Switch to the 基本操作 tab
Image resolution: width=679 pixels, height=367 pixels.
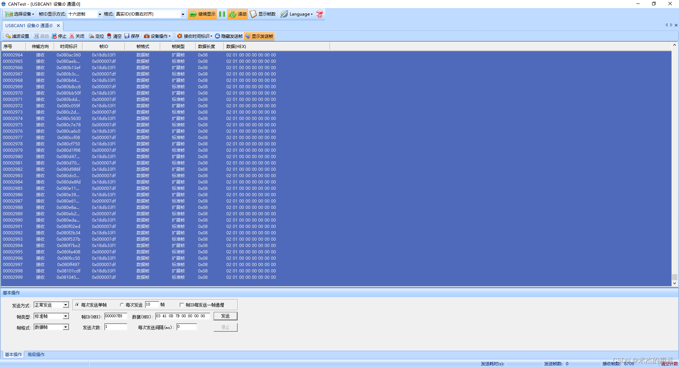pyautogui.click(x=13, y=355)
